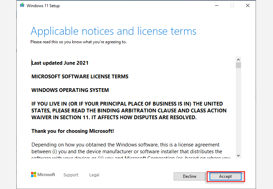Click the Accept button
This screenshot has width=273, height=189.
pyautogui.click(x=226, y=176)
